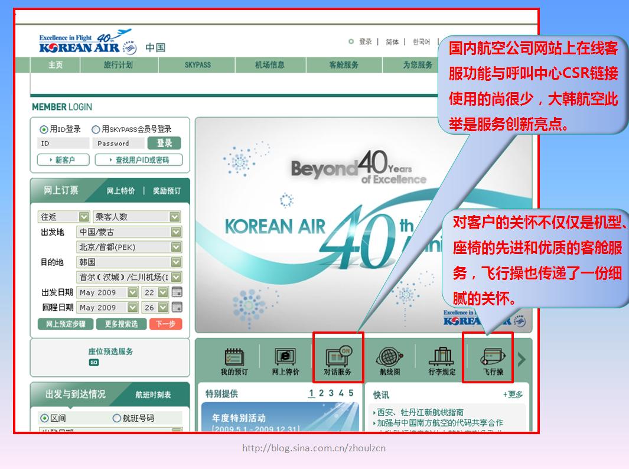Expand the 韩国 destination country dropdown
Viewport: 629px width, 469px height.
129,262
